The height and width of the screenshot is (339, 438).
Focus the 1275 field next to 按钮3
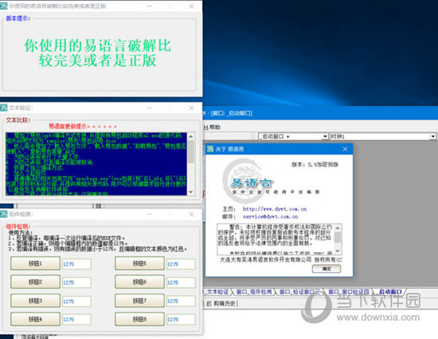point(76,302)
